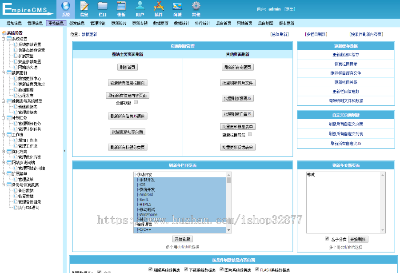Image resolution: width=400 pixels, height=273 pixels.
Task: Collapse the 备份与恢复数据 tree group
Action: coord(3,185)
